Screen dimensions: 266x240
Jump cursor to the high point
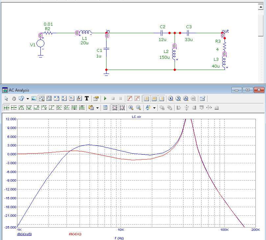(36, 108)
